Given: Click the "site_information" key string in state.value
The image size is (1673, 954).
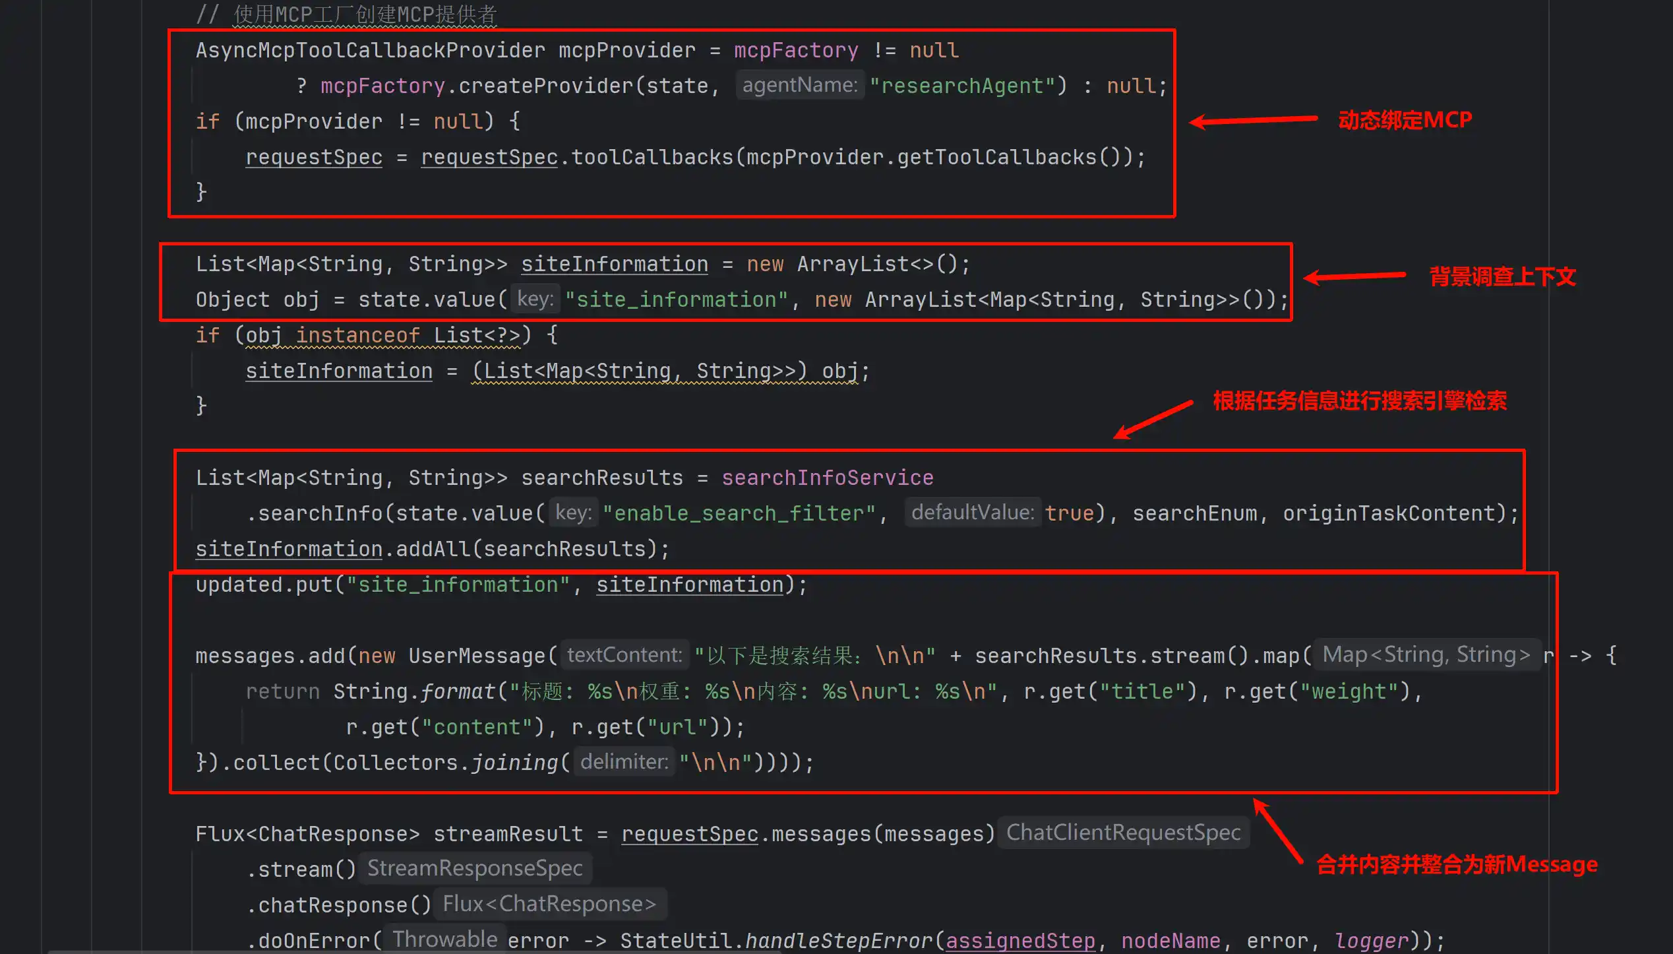Looking at the screenshot, I should click(x=676, y=300).
